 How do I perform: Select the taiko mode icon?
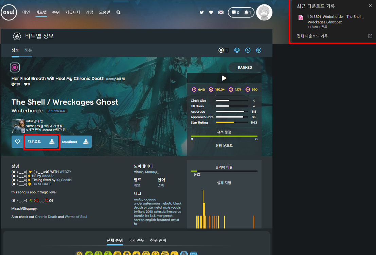[237, 50]
